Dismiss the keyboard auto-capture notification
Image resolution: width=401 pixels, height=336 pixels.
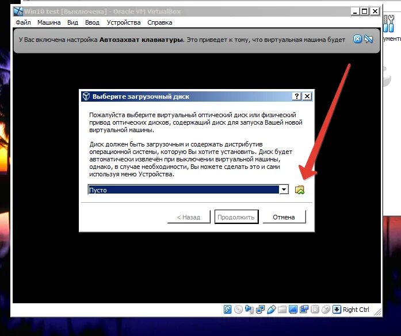[x=357, y=39]
